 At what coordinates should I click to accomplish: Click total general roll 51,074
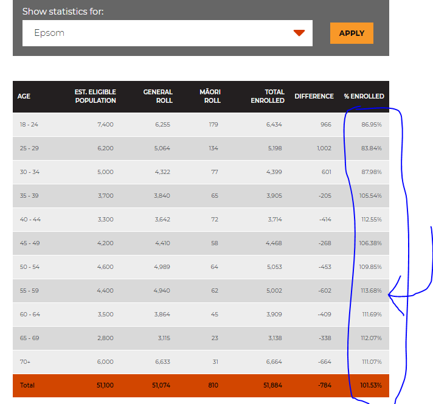coord(161,385)
